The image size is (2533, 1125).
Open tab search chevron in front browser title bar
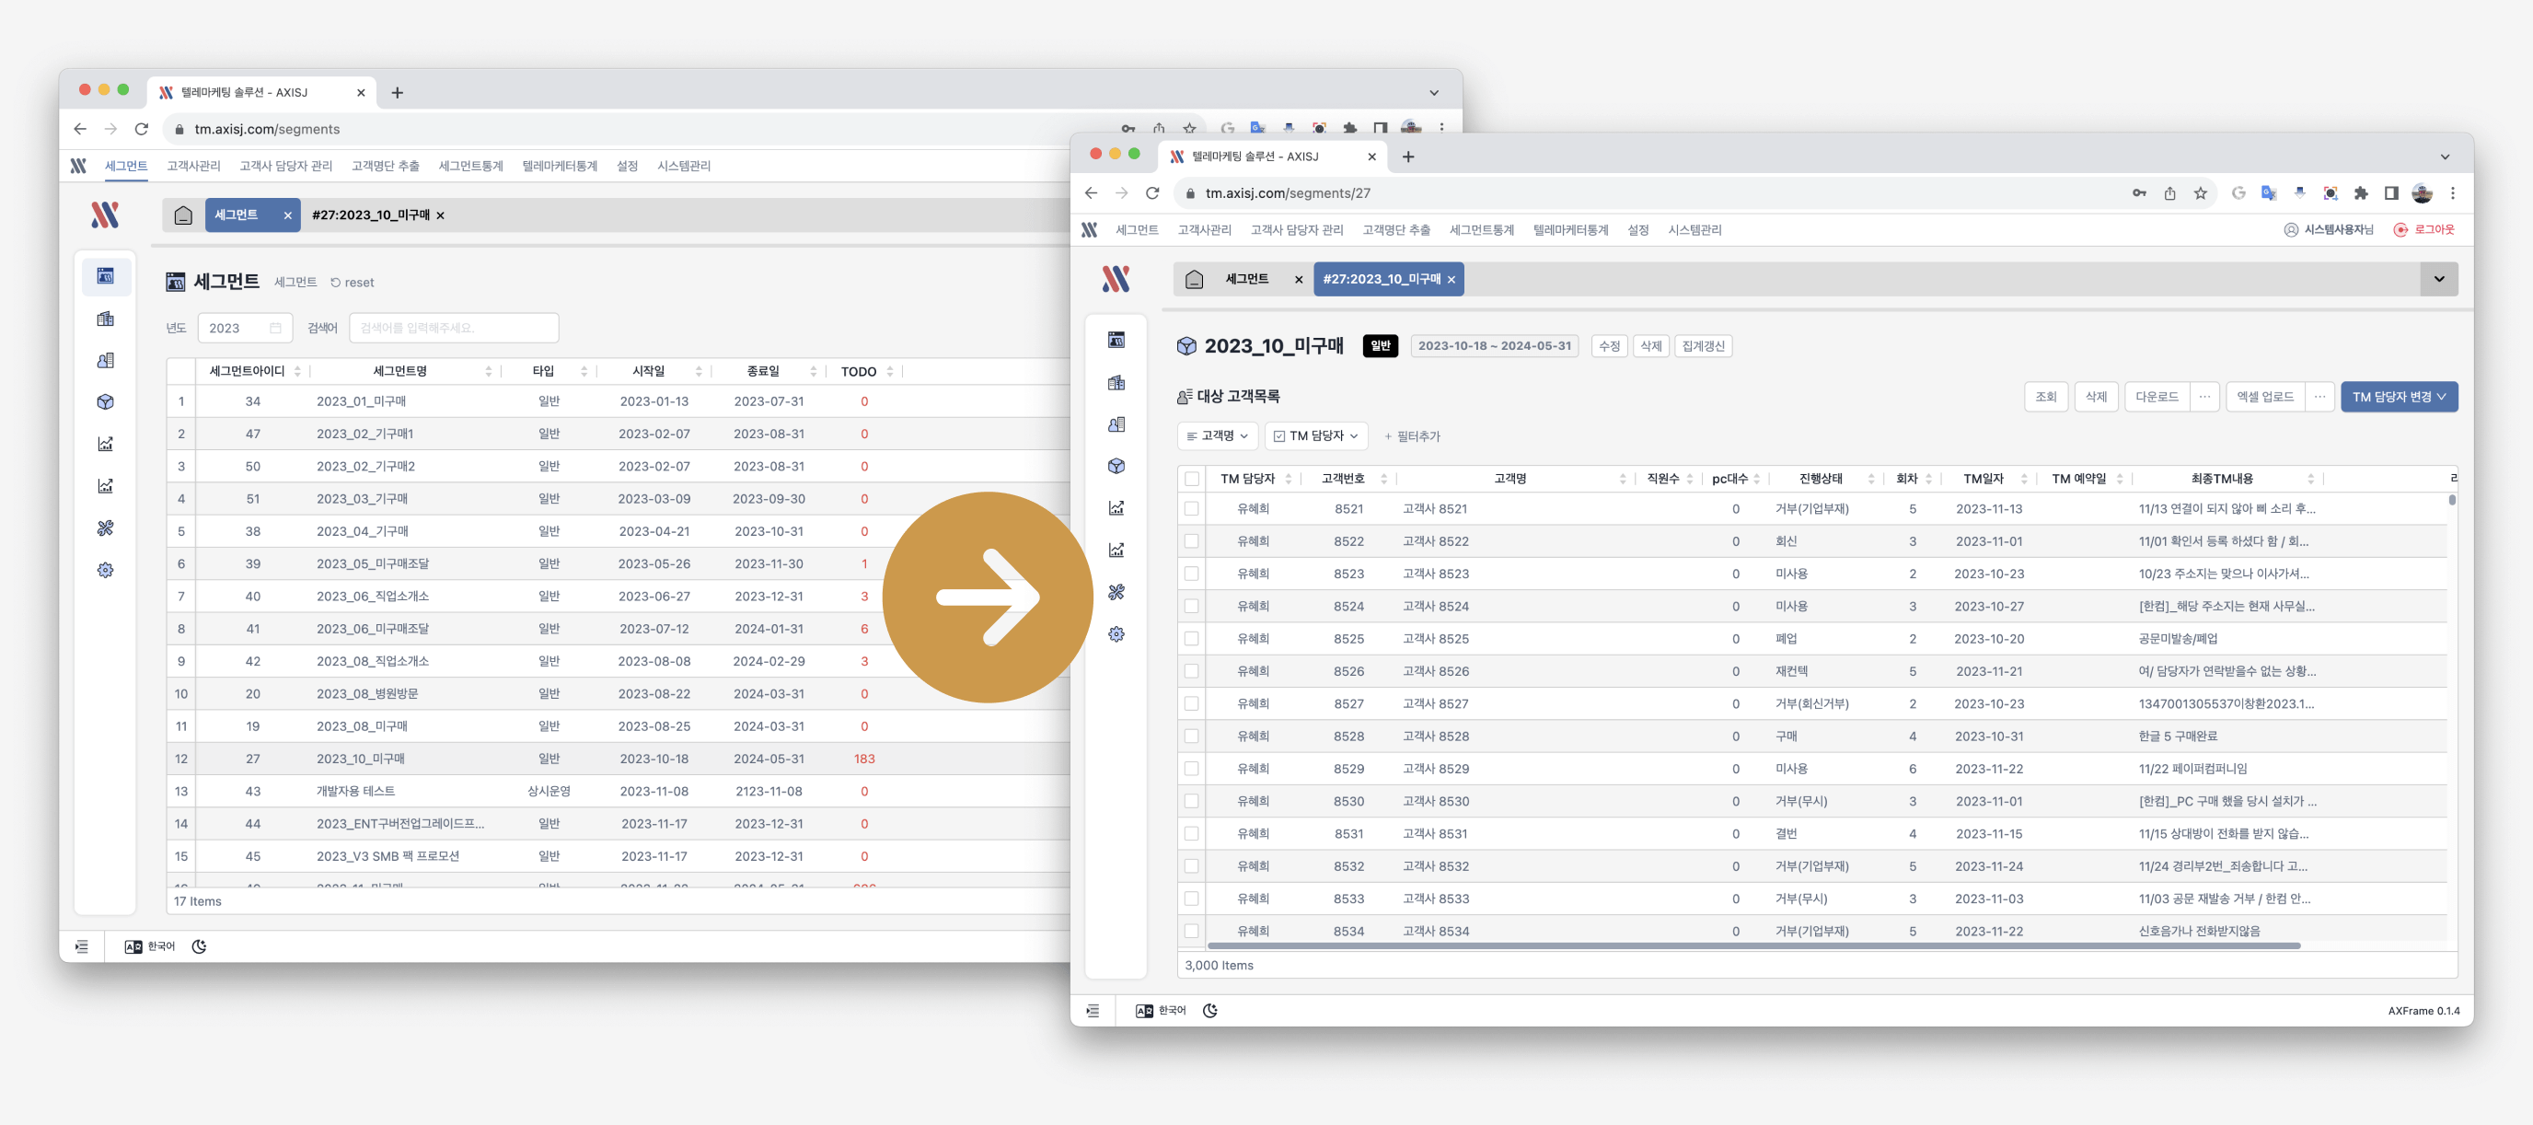coord(2445,157)
